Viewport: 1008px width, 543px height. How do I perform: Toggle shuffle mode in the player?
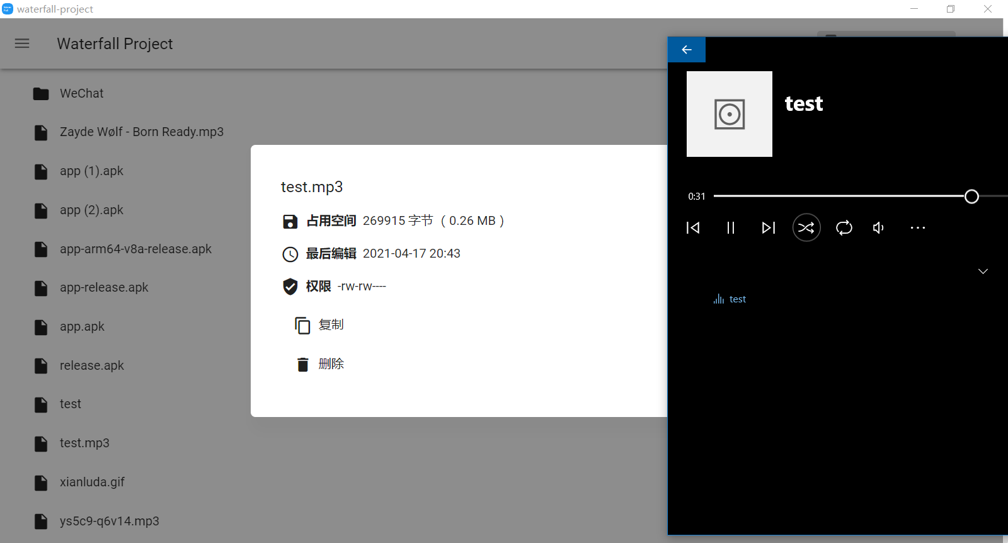tap(806, 228)
